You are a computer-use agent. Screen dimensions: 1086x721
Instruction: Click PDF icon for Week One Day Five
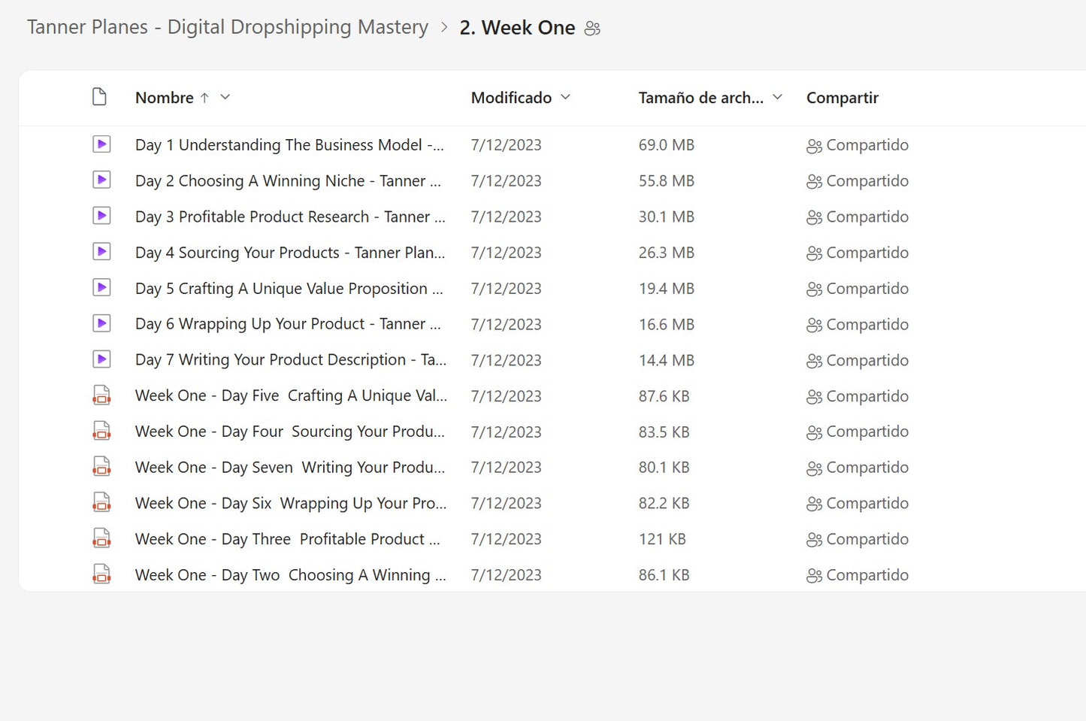(x=101, y=395)
